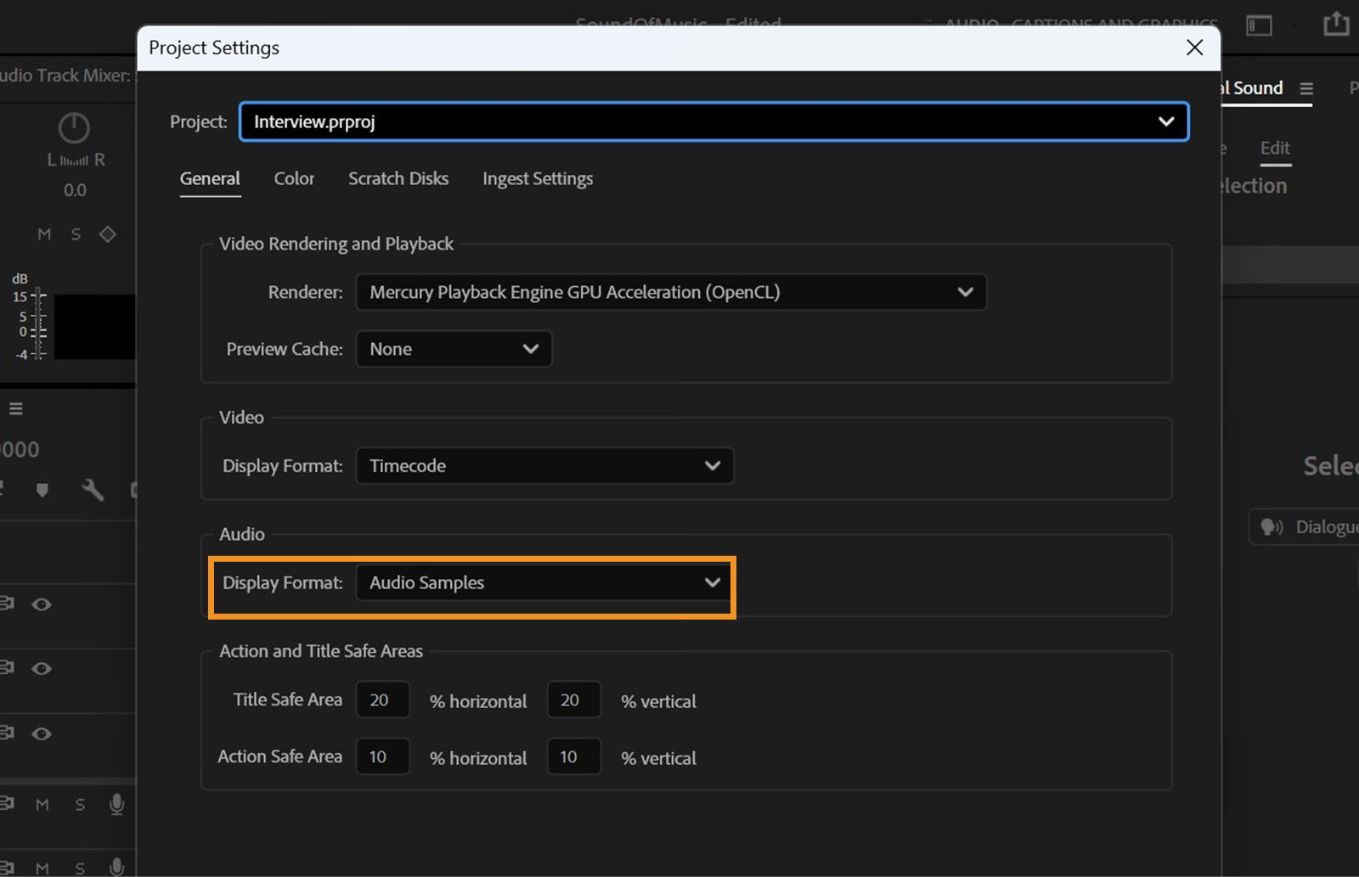1359x877 pixels.
Task: Click the Edit tab in Essential Sound panel
Action: (x=1274, y=148)
